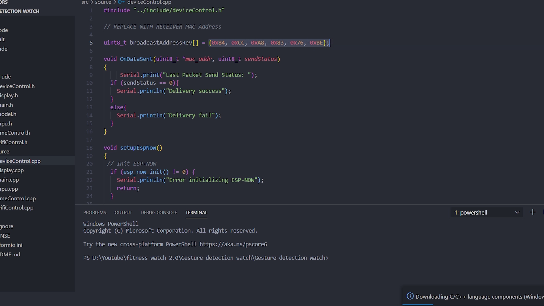Viewport: 544px width, 306px height.
Task: Click the Downloading C/C++ components progress notification
Action: (473, 296)
